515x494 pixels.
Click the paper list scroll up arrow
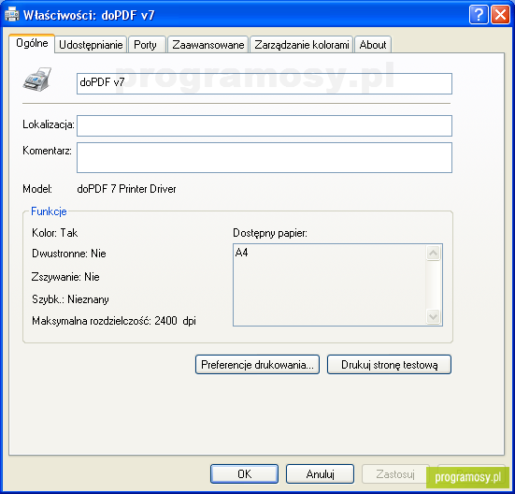[x=434, y=253]
